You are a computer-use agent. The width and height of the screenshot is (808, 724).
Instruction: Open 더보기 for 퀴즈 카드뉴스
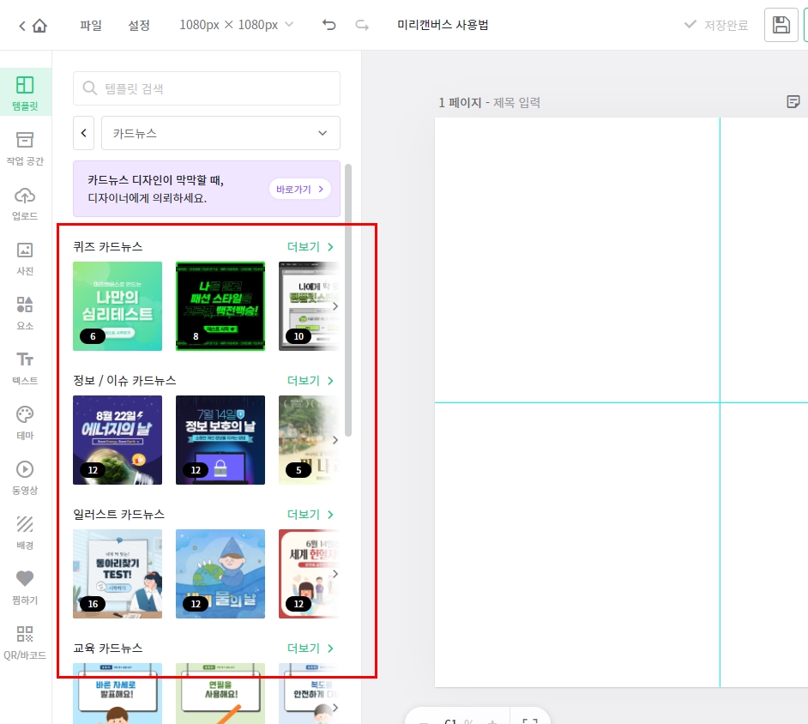[x=311, y=246]
